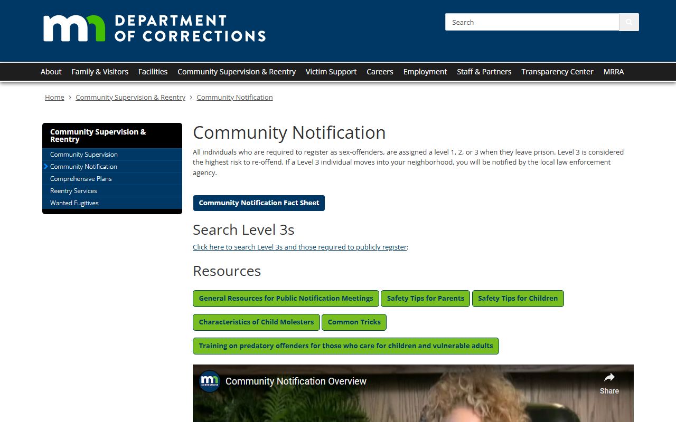Open Community Supervision & Reentry nav menu

[x=237, y=72]
